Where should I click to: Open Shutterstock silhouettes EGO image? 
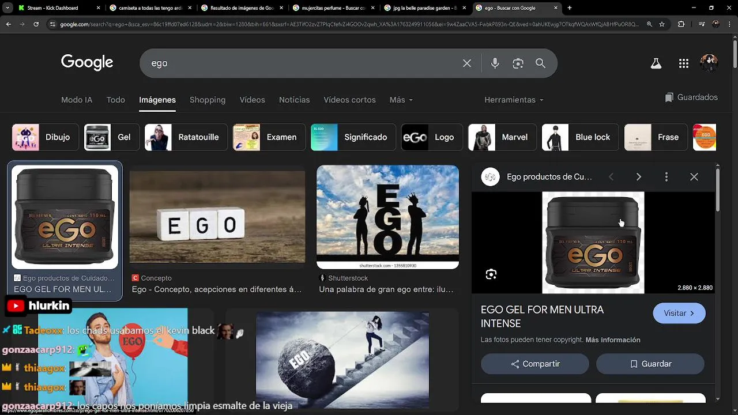[387, 217]
